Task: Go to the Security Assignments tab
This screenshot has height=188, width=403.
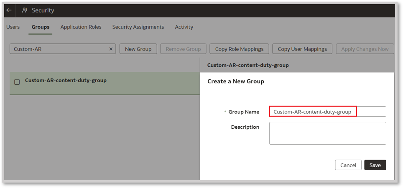Action: point(138,27)
